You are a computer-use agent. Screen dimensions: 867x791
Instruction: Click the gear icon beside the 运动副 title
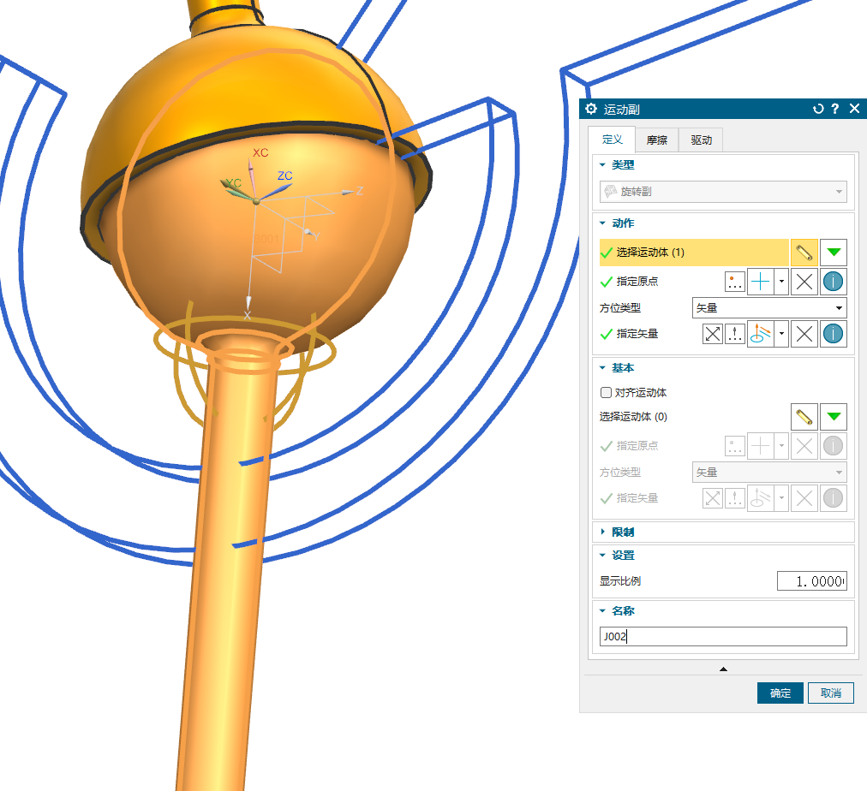pyautogui.click(x=590, y=109)
